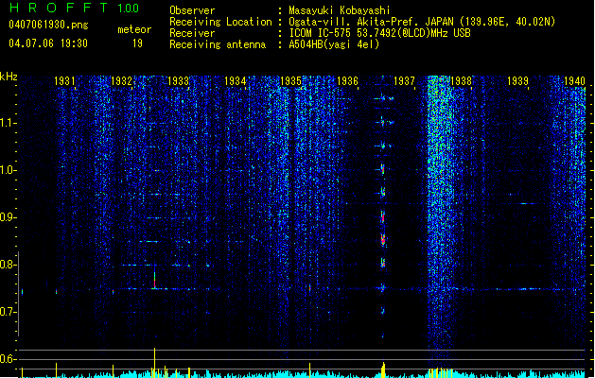
Task: Click the 1.0 kHz axis label
Action: click(x=8, y=170)
